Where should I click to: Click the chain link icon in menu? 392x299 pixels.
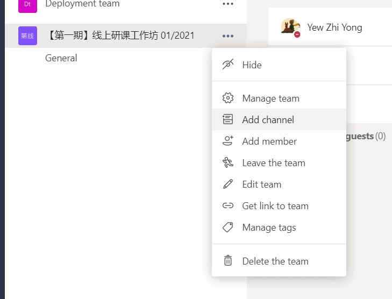tap(228, 206)
